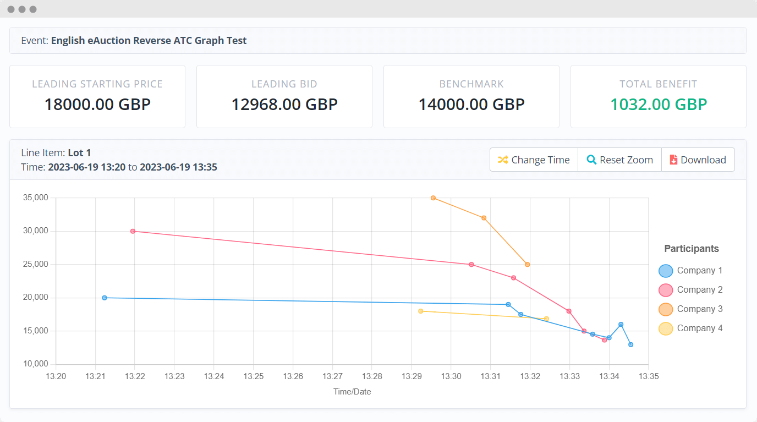Viewport: 757px width, 422px height.
Task: Toggle Company 1 blue legend swatch
Action: click(x=666, y=271)
